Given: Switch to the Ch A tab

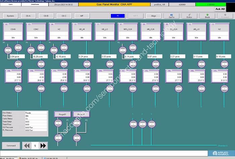Looking at the screenshot, I should click(x=28, y=16).
